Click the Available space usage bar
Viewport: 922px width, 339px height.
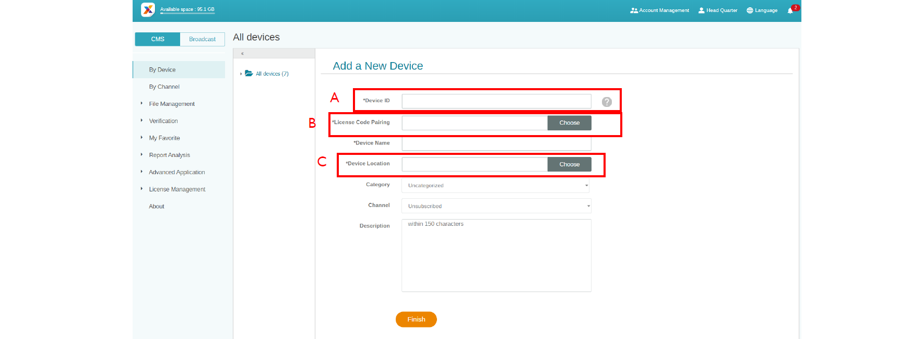(x=187, y=14)
